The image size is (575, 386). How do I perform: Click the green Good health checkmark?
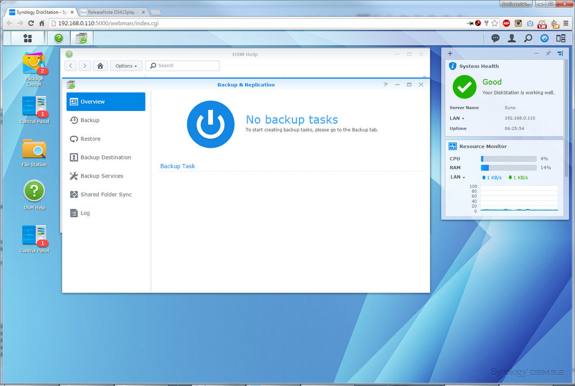(464, 87)
